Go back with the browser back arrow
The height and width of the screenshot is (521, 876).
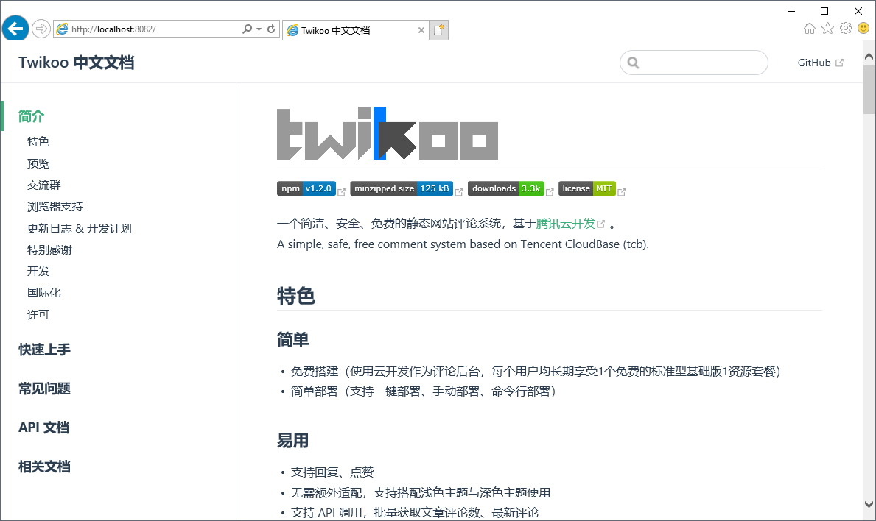[15, 28]
